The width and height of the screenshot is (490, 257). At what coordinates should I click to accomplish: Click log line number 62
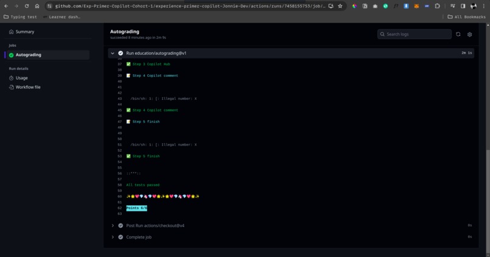pos(120,208)
